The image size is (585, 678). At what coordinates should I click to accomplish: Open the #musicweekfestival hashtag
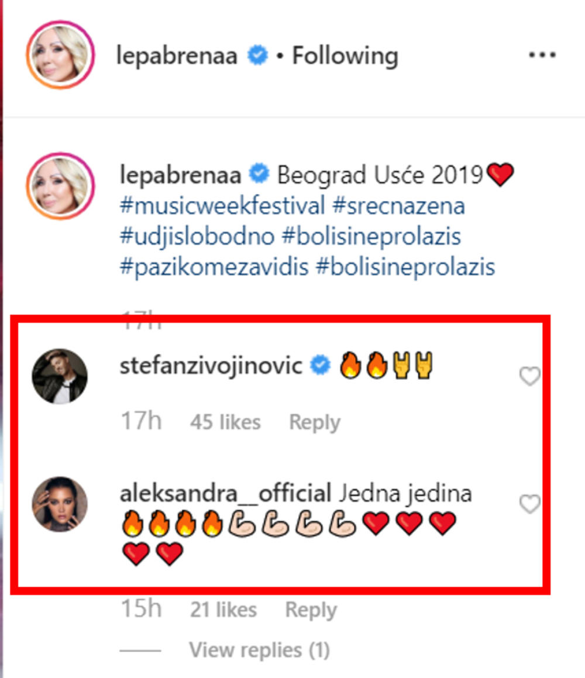[x=222, y=206]
